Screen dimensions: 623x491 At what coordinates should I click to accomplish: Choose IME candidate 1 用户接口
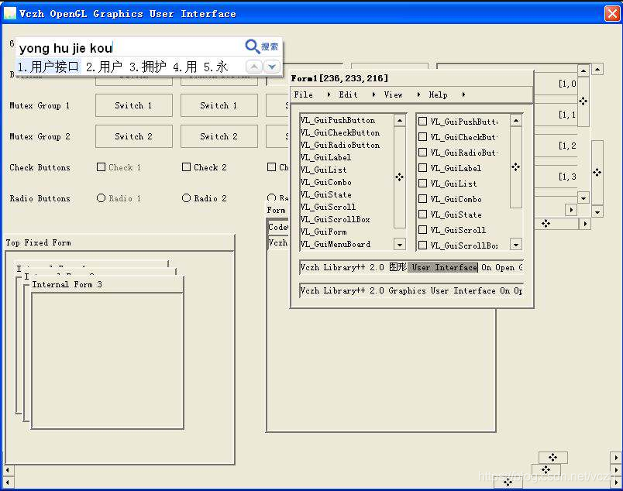point(49,67)
